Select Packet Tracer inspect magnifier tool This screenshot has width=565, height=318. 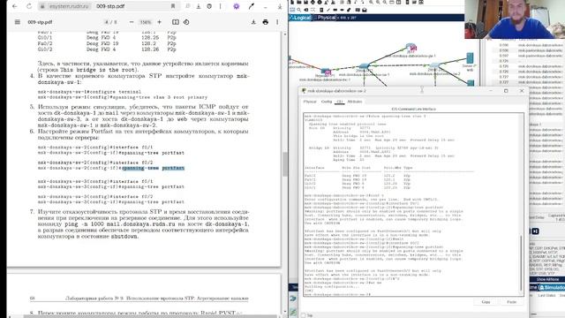point(299,10)
